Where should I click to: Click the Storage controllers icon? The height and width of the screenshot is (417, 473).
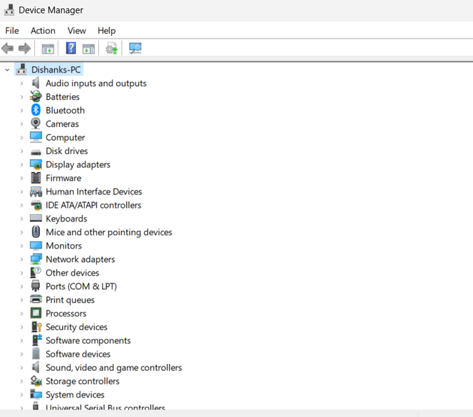(36, 381)
